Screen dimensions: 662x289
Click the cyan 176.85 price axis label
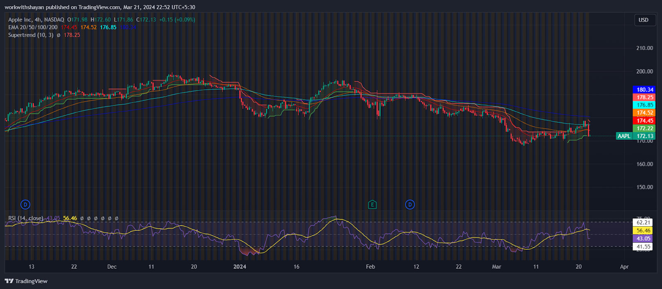(645, 105)
